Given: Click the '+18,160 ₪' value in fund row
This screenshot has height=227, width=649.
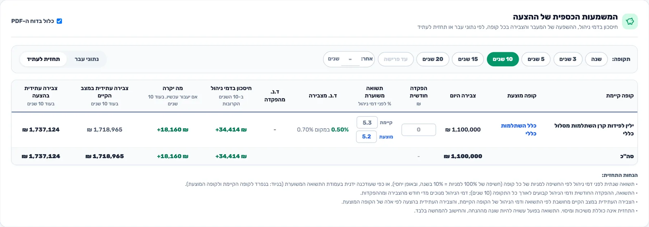Looking at the screenshot, I should (x=172, y=130).
